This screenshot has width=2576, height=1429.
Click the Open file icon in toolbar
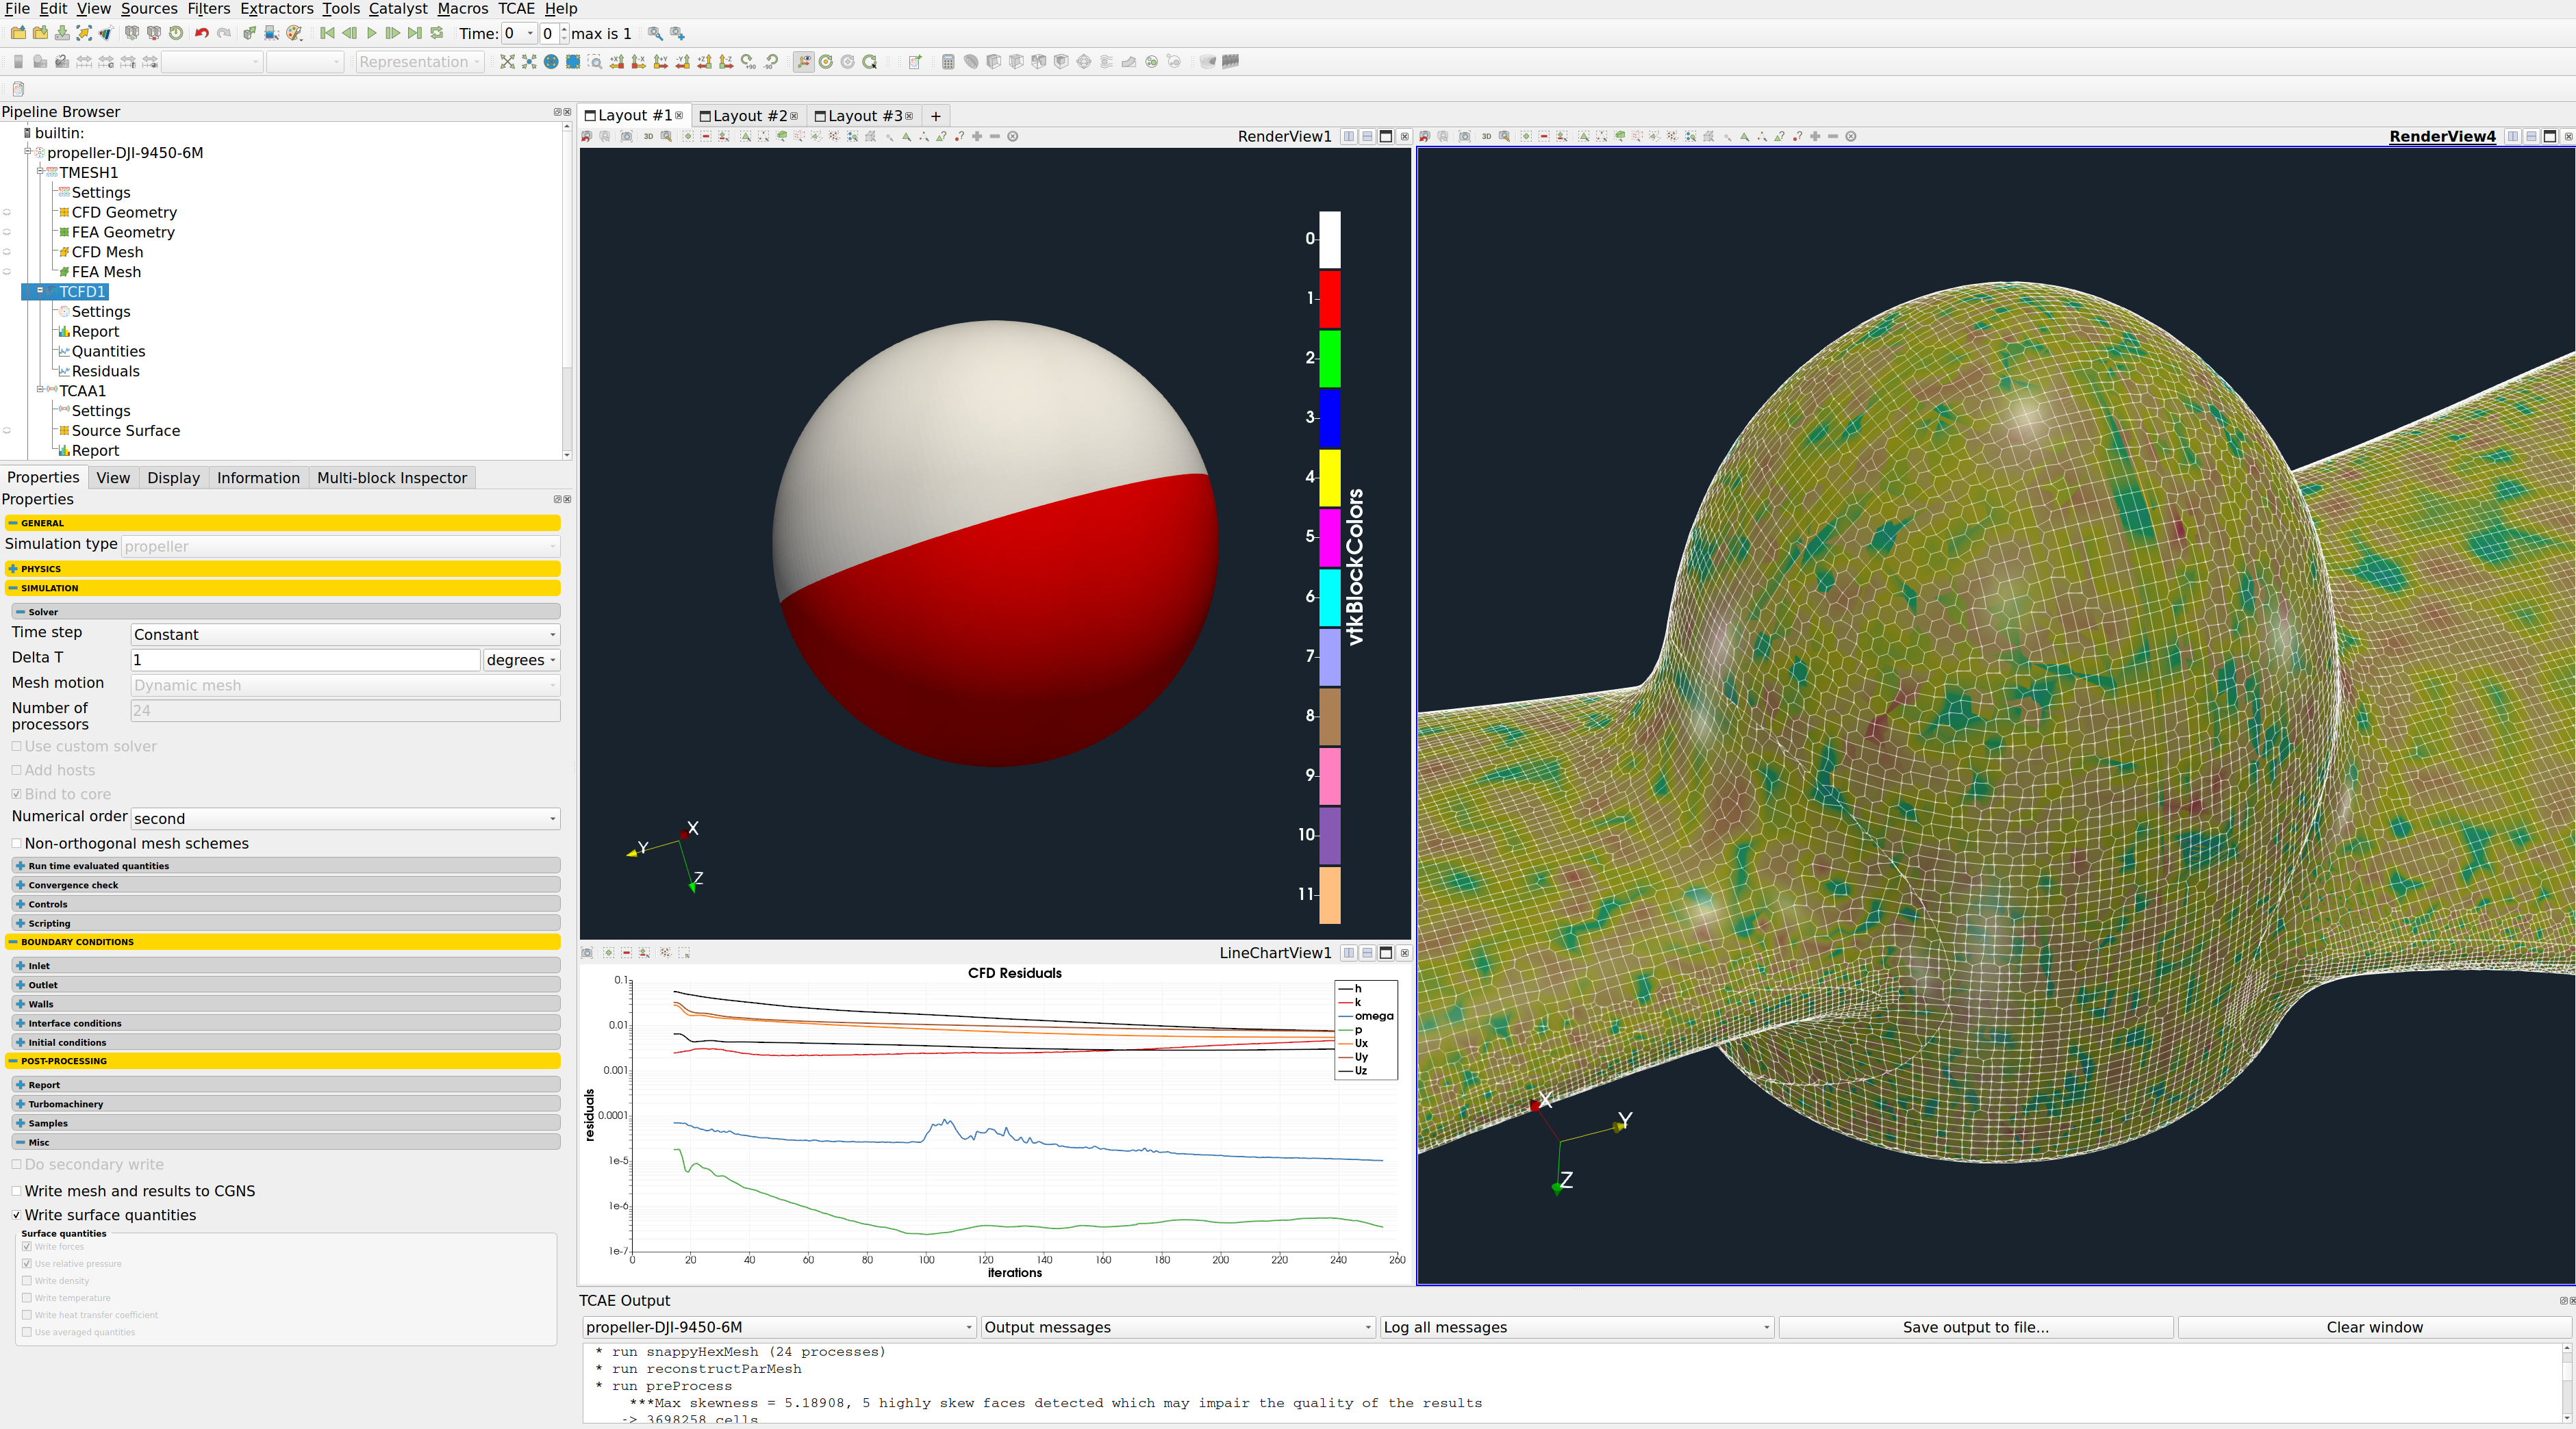click(18, 33)
